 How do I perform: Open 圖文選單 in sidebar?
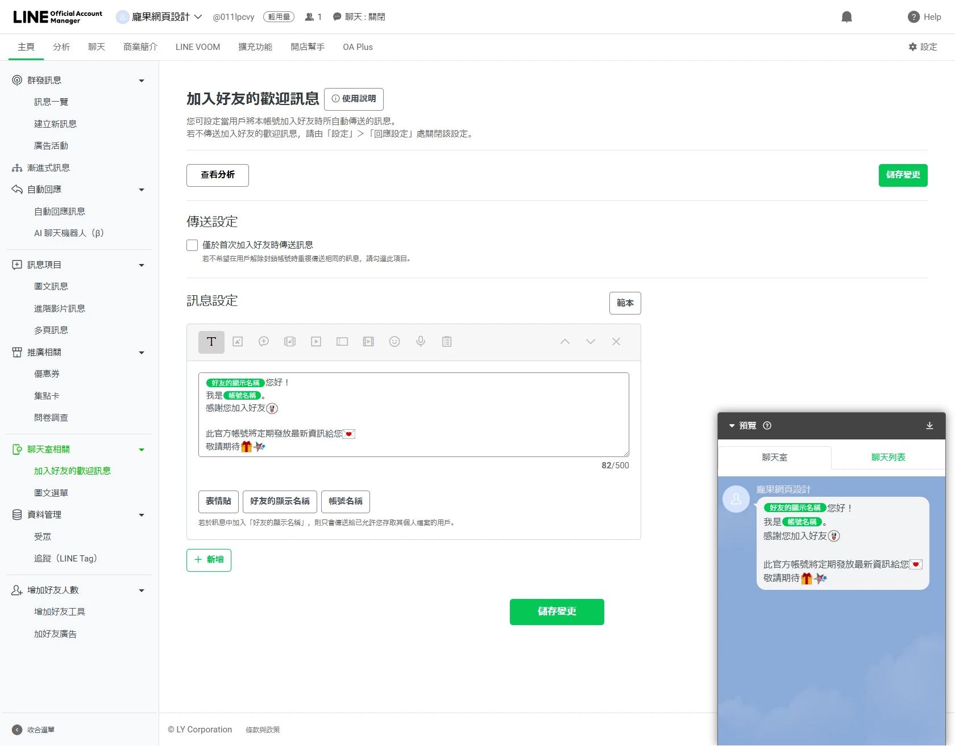[x=51, y=493]
